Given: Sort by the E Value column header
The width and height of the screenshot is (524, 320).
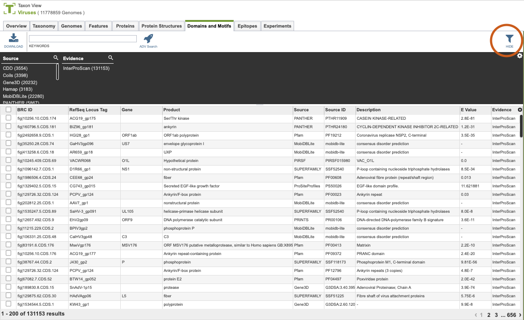Looking at the screenshot, I should 468,110.
